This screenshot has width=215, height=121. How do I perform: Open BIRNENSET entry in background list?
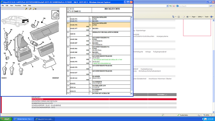click(x=36, y=97)
